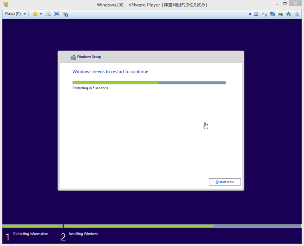Send Ctrl+Alt+Del to virtual machine icon
Screen dimensions: 304x246
[48, 14]
